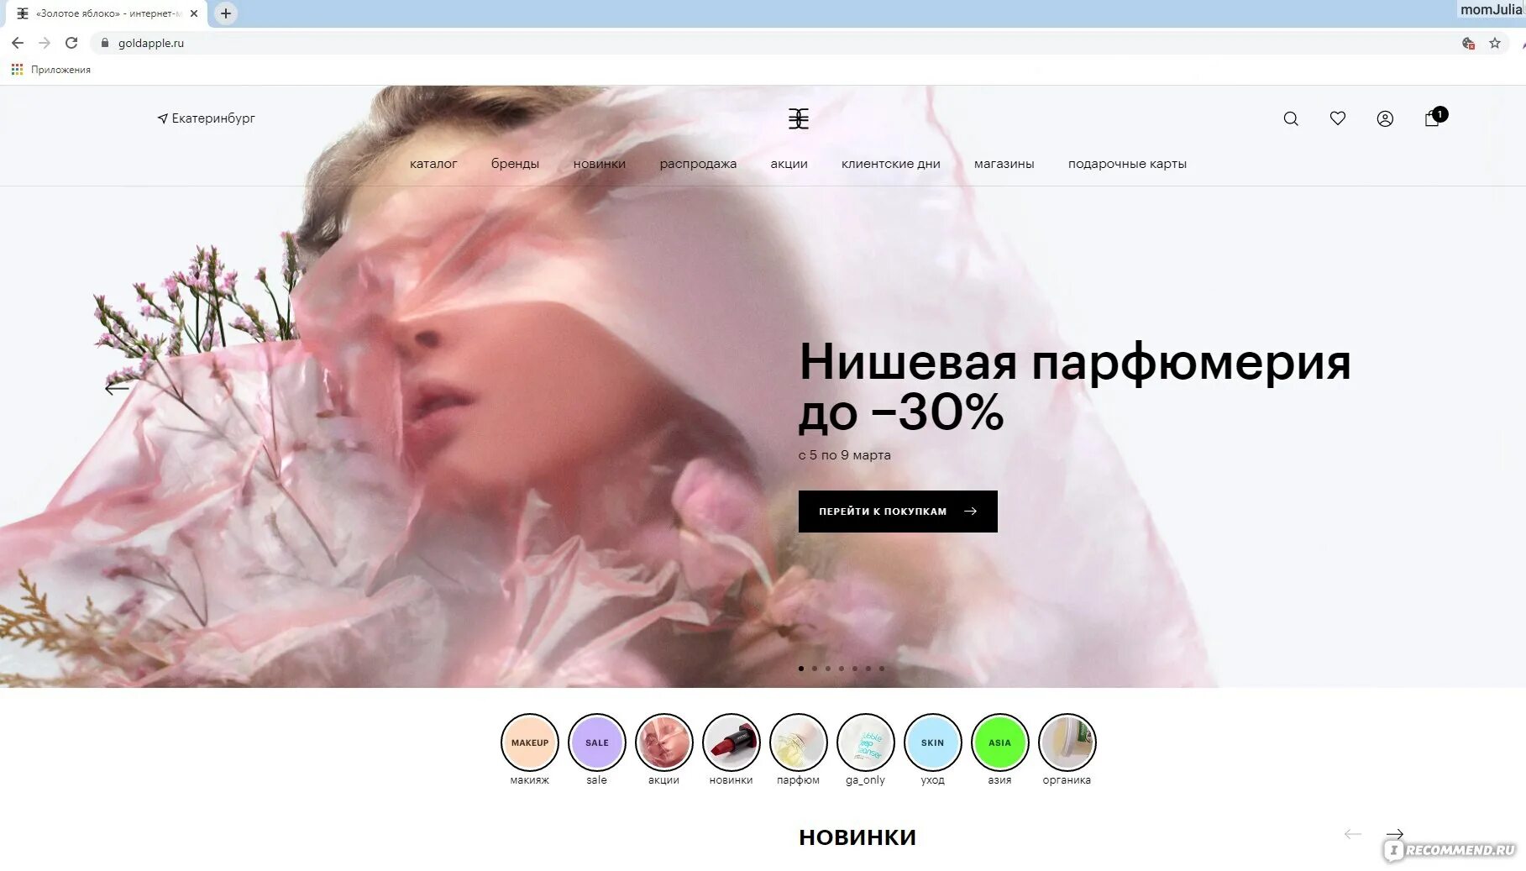1526x871 pixels.
Task: Click previous arrow in Новинки section
Action: [x=1352, y=834]
